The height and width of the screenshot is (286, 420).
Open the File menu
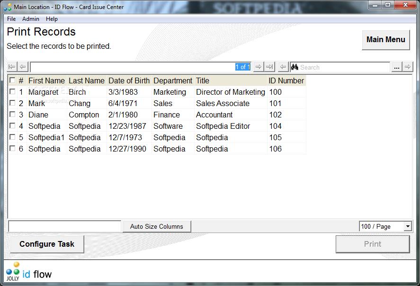[11, 19]
